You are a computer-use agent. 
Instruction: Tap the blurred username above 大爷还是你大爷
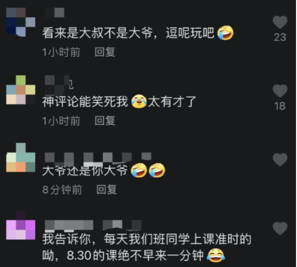click(98, 159)
